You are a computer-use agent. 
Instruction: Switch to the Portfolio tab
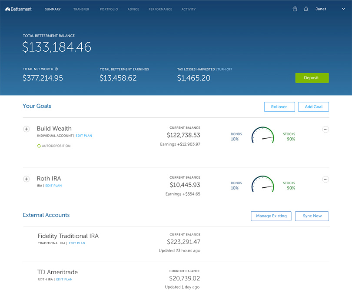click(109, 9)
